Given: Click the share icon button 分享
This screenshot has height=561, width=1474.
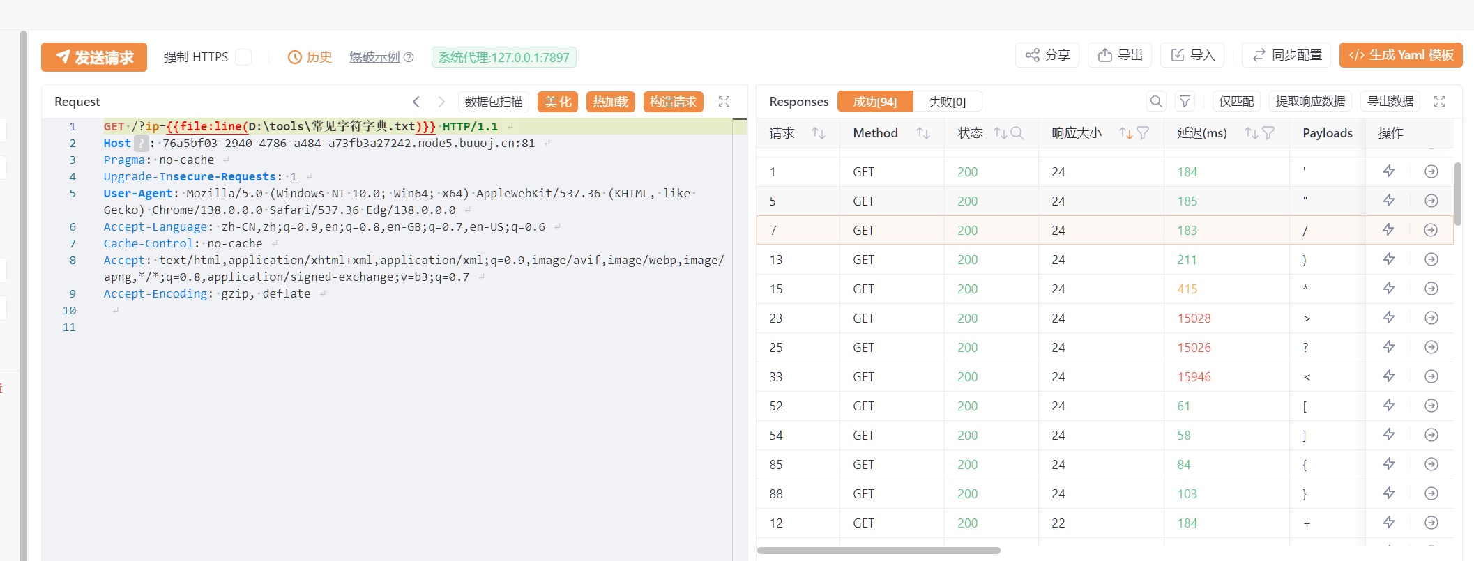Looking at the screenshot, I should (1047, 55).
